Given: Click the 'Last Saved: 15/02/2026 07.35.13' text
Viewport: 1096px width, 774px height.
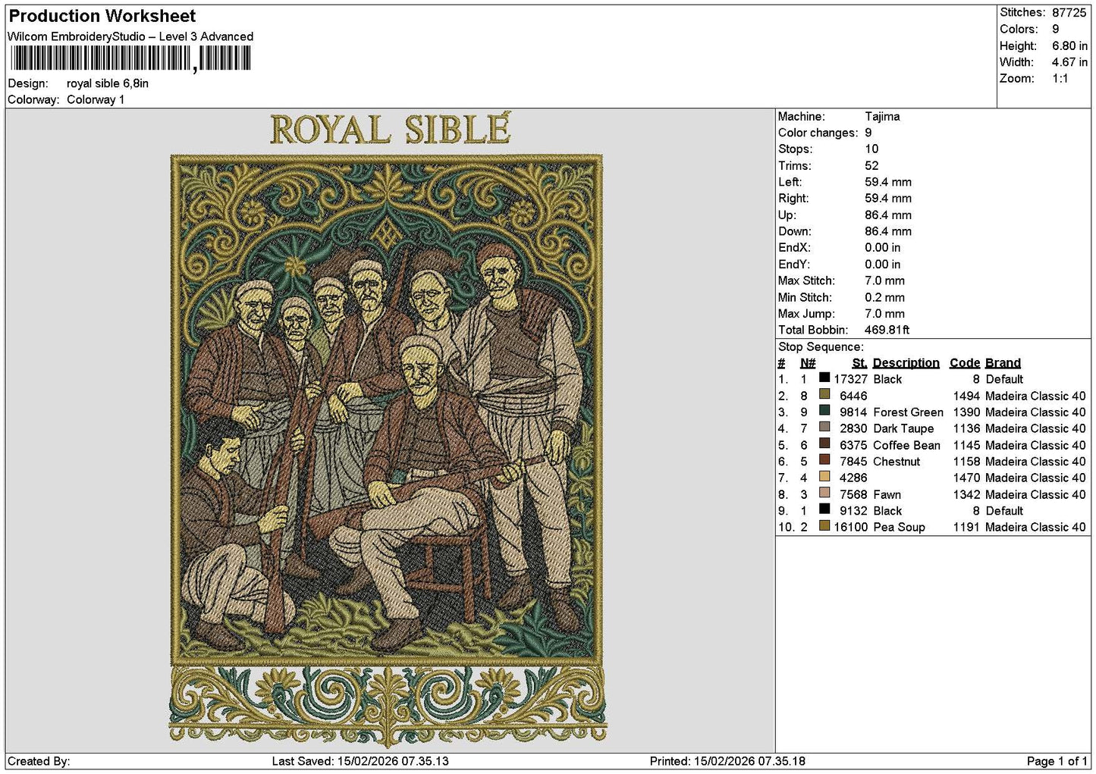Looking at the screenshot, I should pos(360,761).
